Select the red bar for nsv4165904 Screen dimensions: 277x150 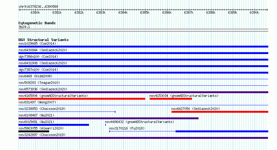[82, 99]
